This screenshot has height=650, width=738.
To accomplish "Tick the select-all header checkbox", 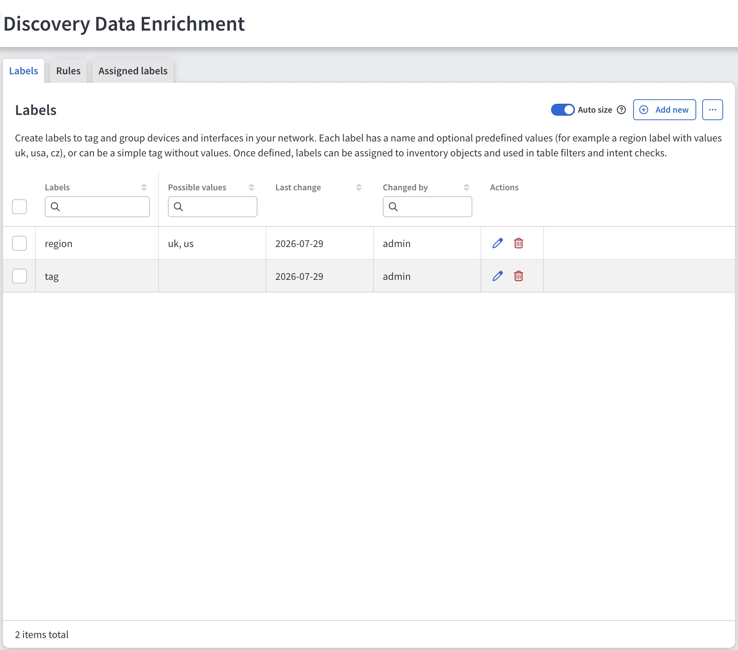I will pos(19,207).
